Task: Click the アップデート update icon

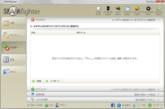Action: point(150,105)
